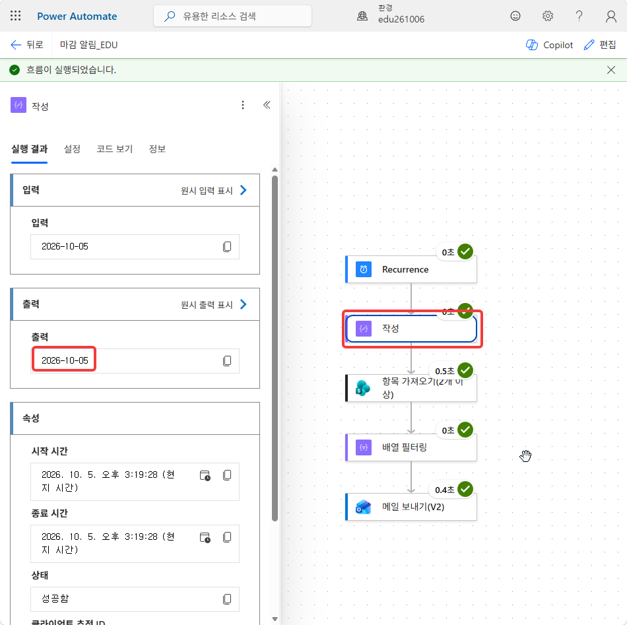Screen dimensions: 627x625
Task: Expand 원시 입력 표시 chevron
Action: click(243, 190)
